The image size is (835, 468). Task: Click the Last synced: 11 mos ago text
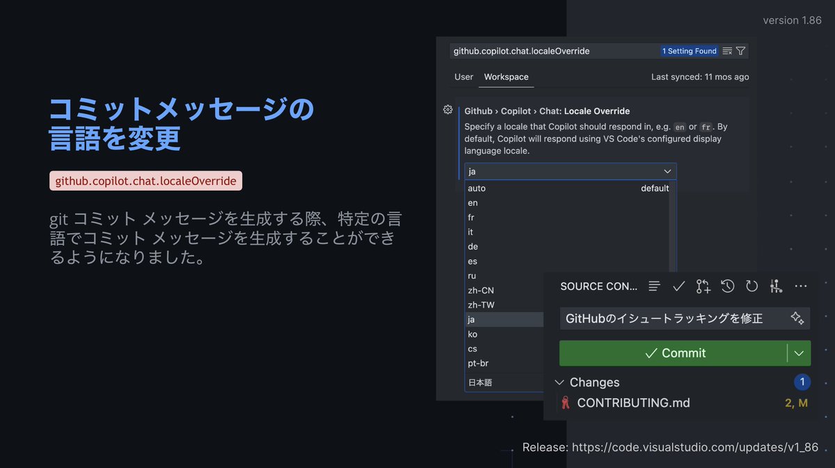[x=700, y=76]
